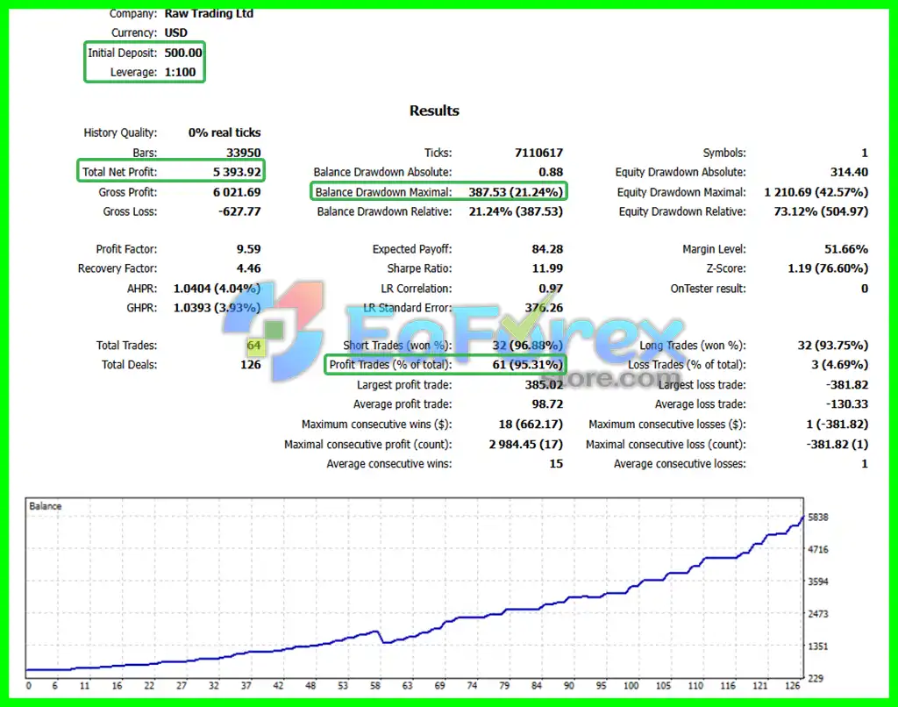Select Equity Drawdown Maximal value 1 210.69 (42.57%)
This screenshot has width=898, height=707.
click(x=816, y=192)
